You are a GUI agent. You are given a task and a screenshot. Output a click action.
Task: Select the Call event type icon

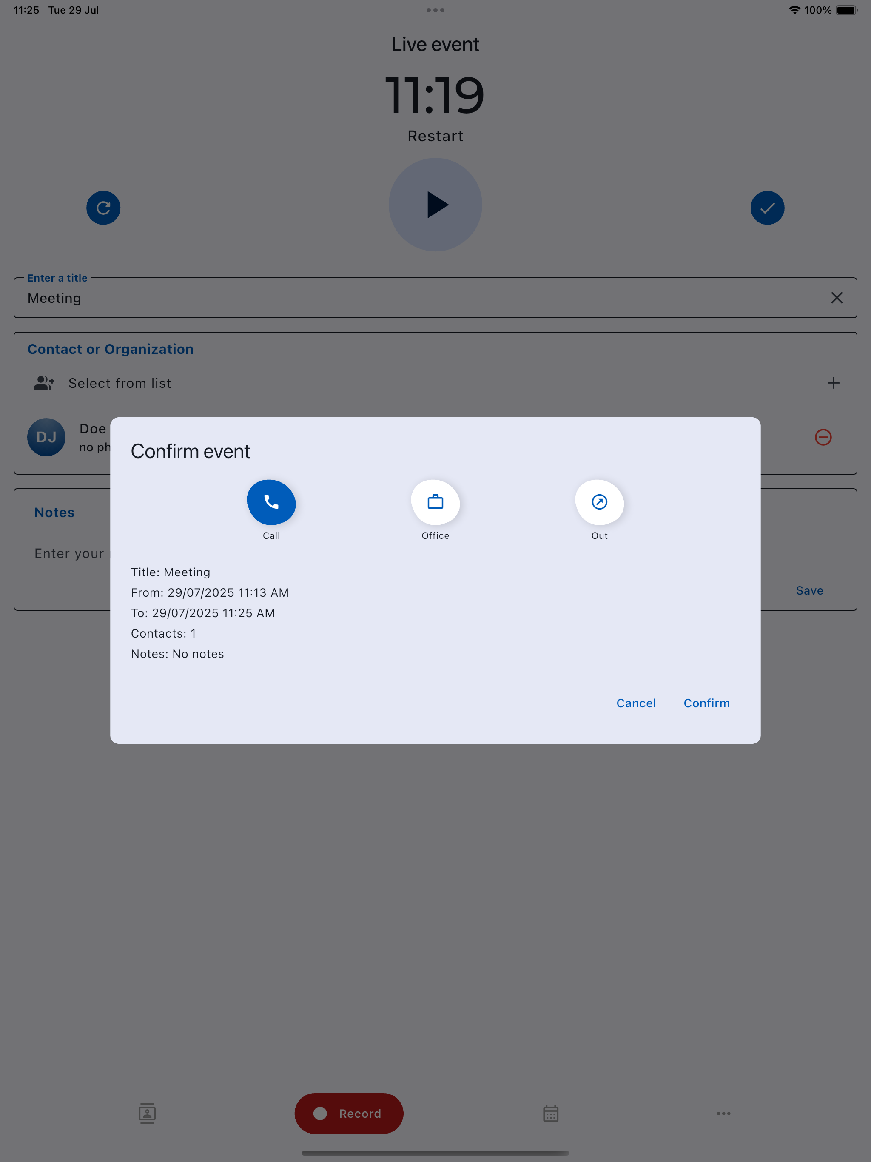click(271, 502)
